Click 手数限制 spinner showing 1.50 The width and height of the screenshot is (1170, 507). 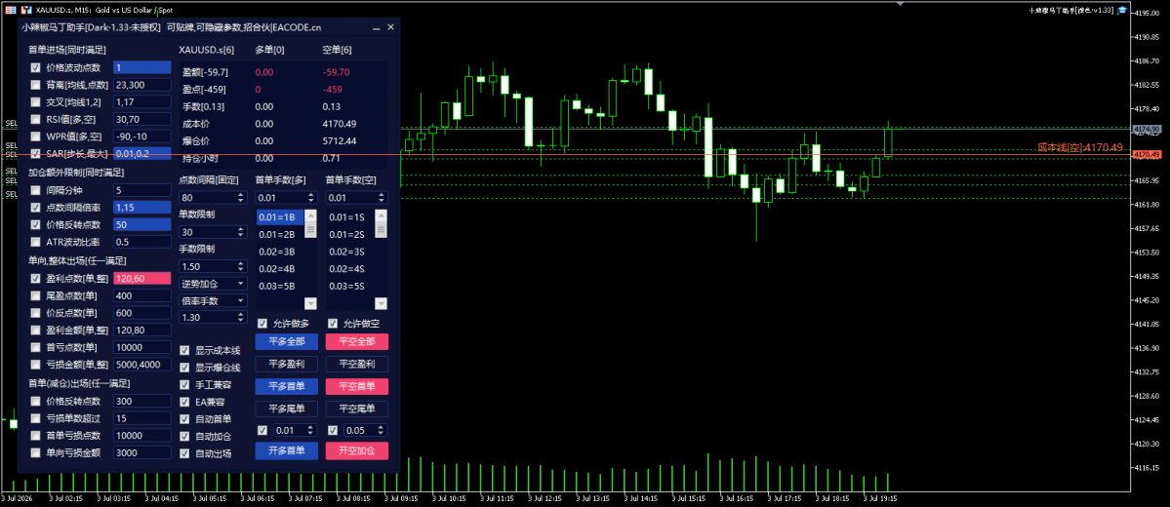pyautogui.click(x=213, y=266)
